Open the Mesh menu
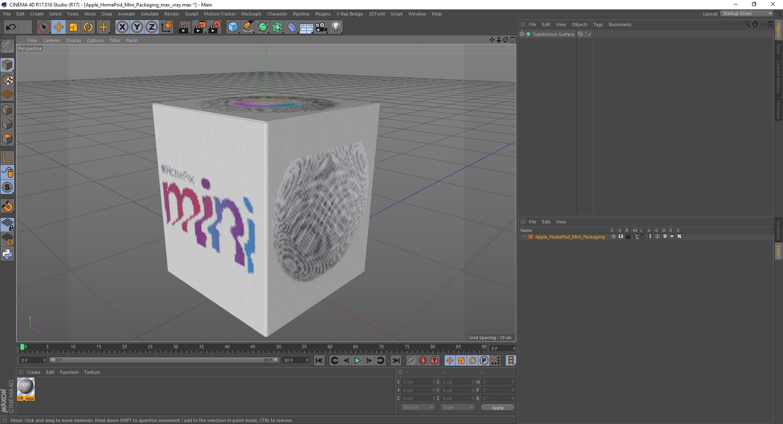Viewport: 783px width, 424px height. pyautogui.click(x=90, y=14)
